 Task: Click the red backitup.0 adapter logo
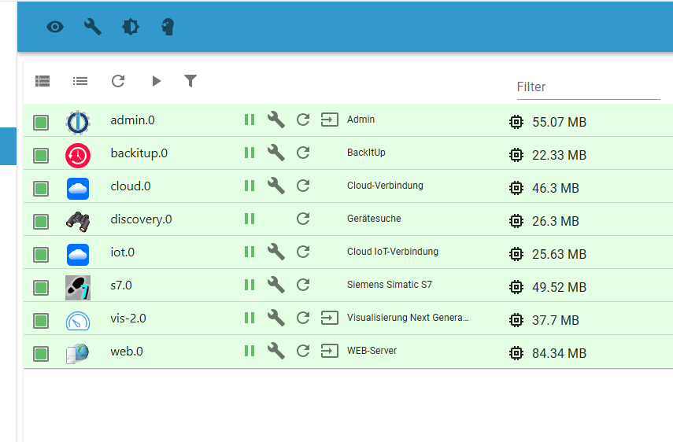(x=78, y=156)
